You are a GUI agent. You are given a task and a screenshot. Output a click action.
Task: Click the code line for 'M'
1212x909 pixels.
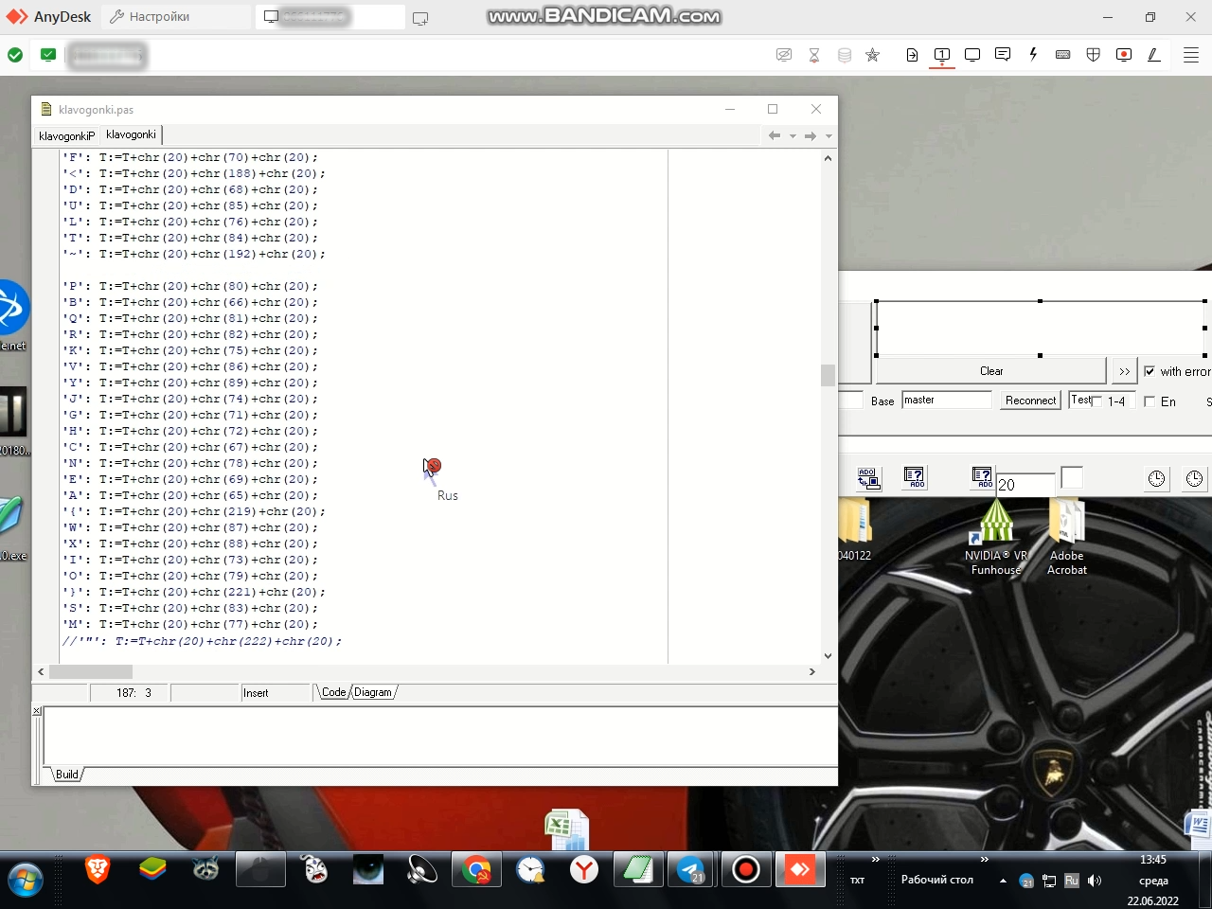click(x=190, y=624)
